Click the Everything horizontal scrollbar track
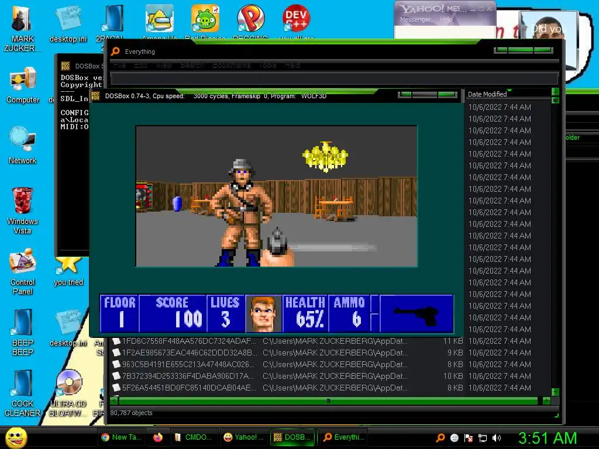The image size is (599, 449). click(x=328, y=401)
